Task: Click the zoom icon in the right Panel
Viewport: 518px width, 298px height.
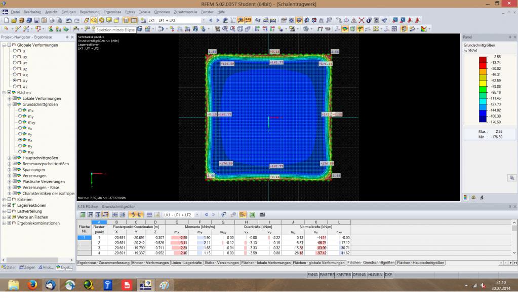Action: coord(512,178)
